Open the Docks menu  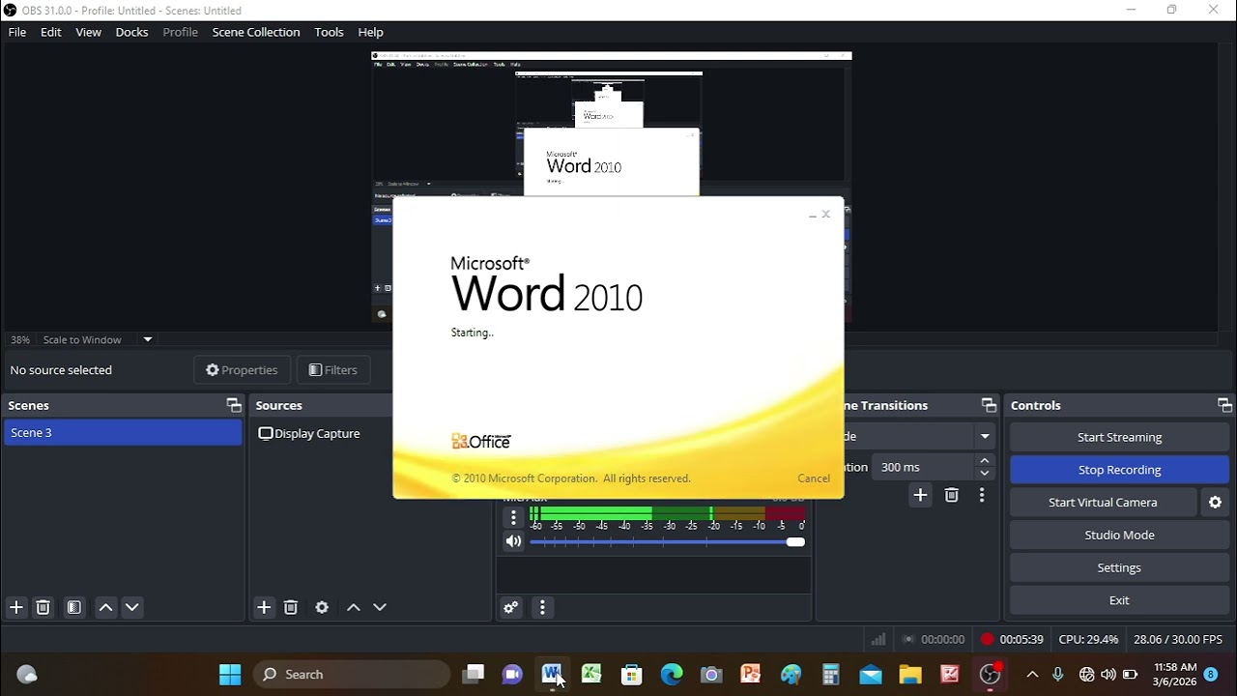pos(131,32)
